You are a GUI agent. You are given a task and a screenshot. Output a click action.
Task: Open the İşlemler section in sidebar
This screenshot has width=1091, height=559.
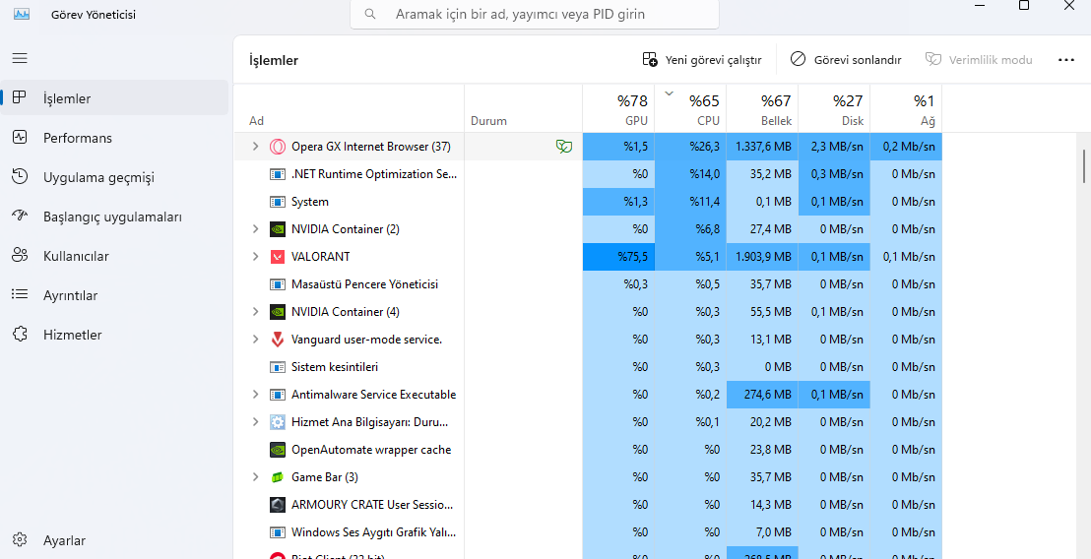(115, 98)
